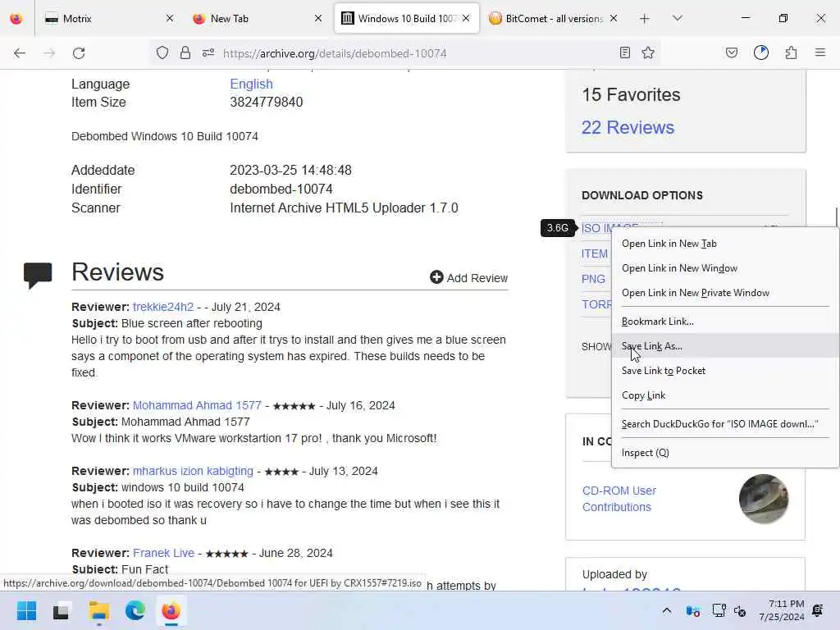This screenshot has width=840, height=630.
Task: Open the Windows Start menu
Action: tap(26, 610)
